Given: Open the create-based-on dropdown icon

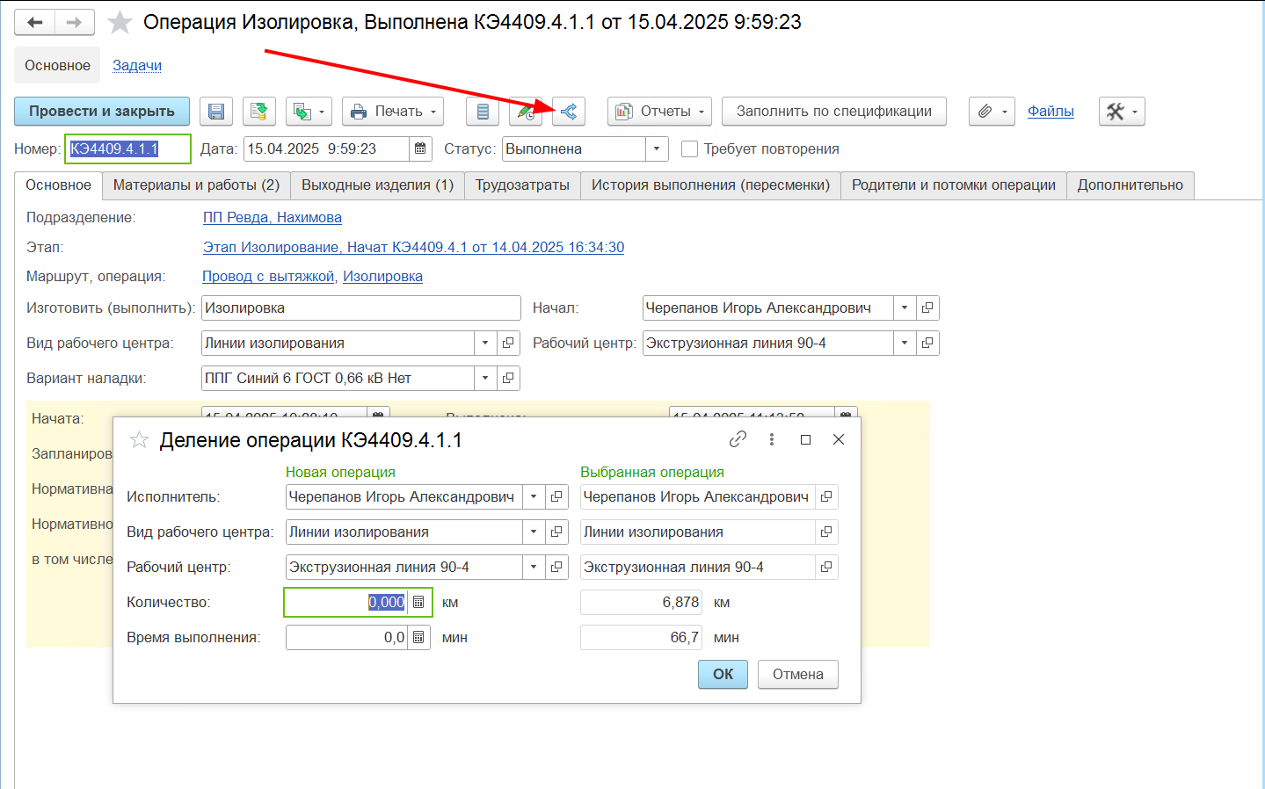Looking at the screenshot, I should (309, 112).
